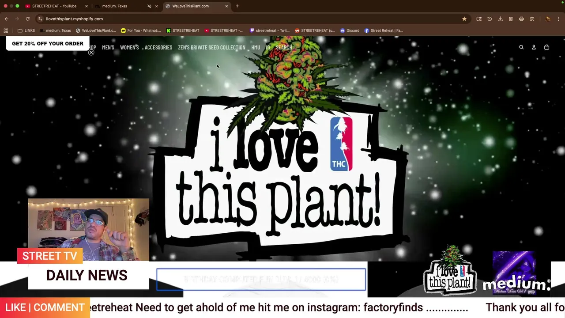The width and height of the screenshot is (565, 318).
Task: Open browsing history clock icon
Action: click(490, 19)
